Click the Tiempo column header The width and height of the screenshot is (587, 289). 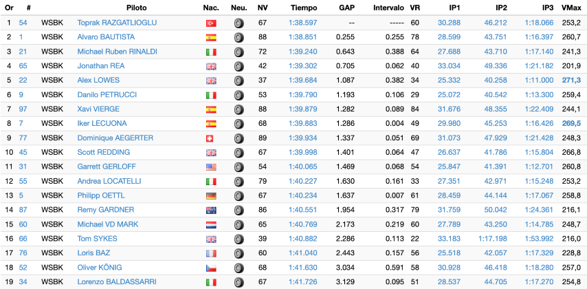[304, 8]
